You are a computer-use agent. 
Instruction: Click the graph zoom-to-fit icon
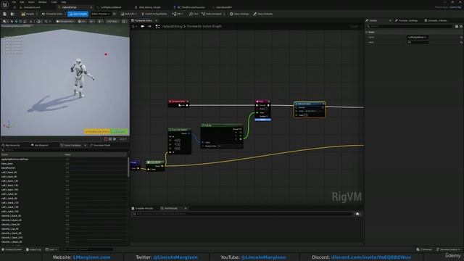coord(157,26)
